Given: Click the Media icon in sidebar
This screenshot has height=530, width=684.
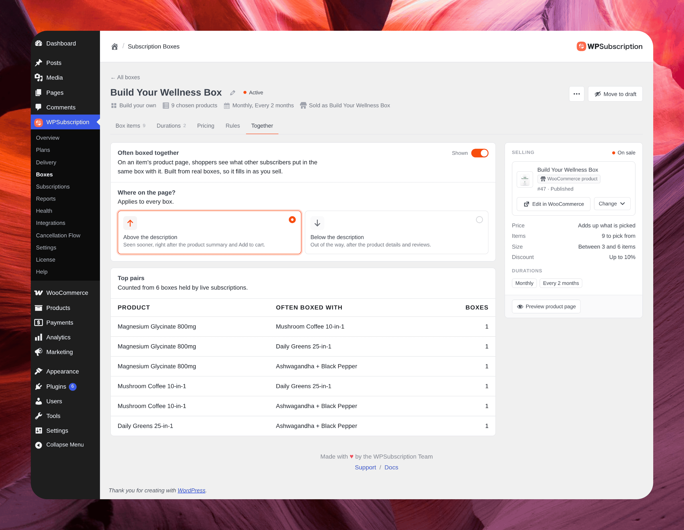Looking at the screenshot, I should click(x=38, y=78).
